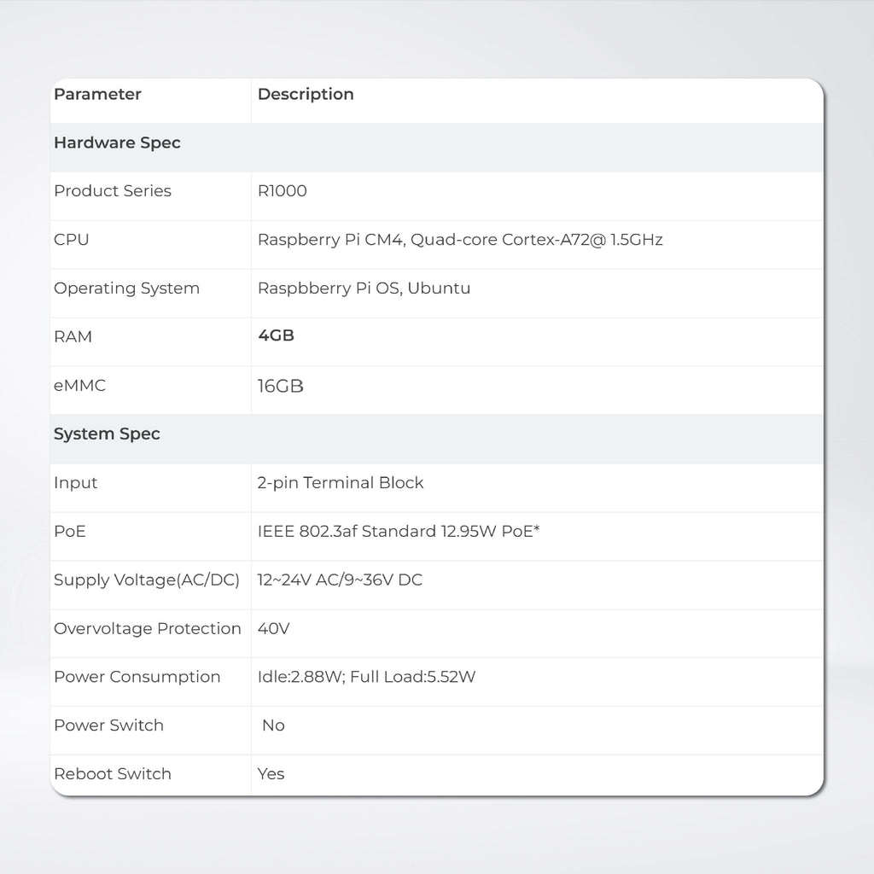Click the Power Consumption label

tap(137, 677)
